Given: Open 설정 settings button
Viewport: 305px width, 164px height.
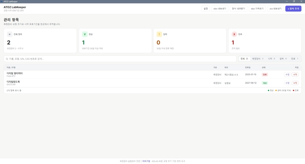Looking at the screenshot, I should tap(206, 9).
